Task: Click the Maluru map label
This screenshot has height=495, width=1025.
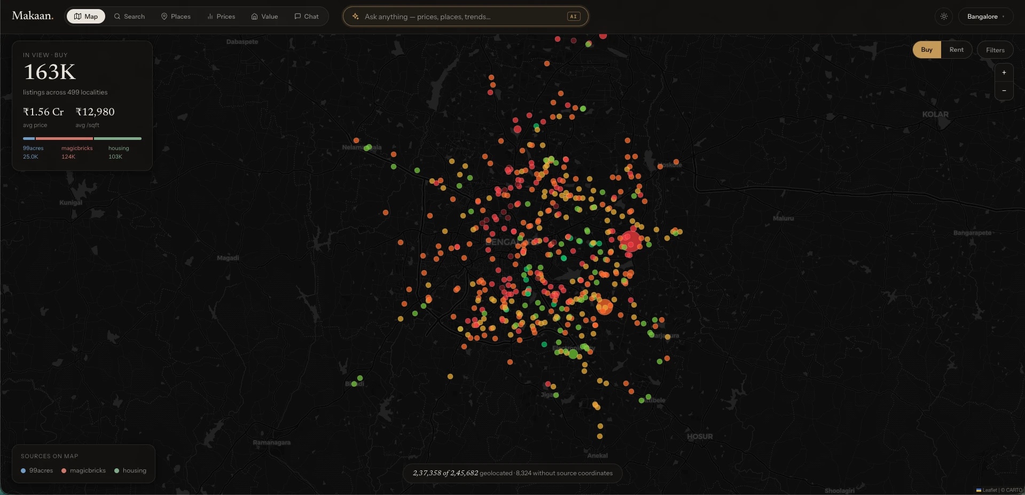Action: (x=783, y=218)
